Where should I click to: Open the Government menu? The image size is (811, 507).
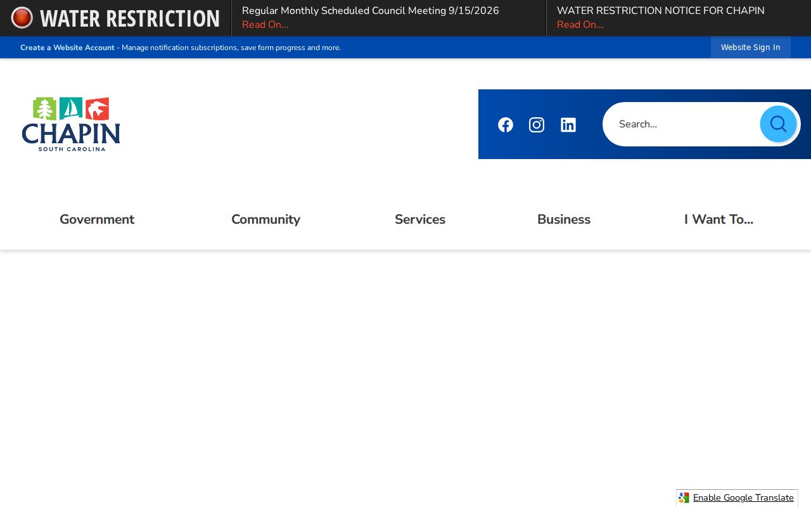pyautogui.click(x=97, y=219)
